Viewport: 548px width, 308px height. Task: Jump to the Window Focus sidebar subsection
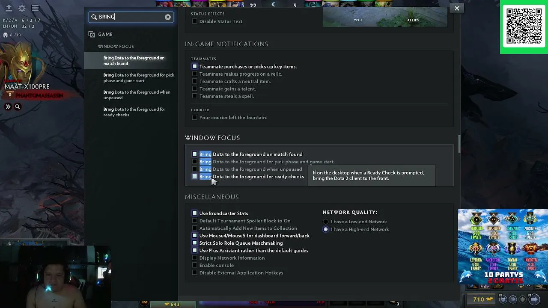click(x=116, y=46)
